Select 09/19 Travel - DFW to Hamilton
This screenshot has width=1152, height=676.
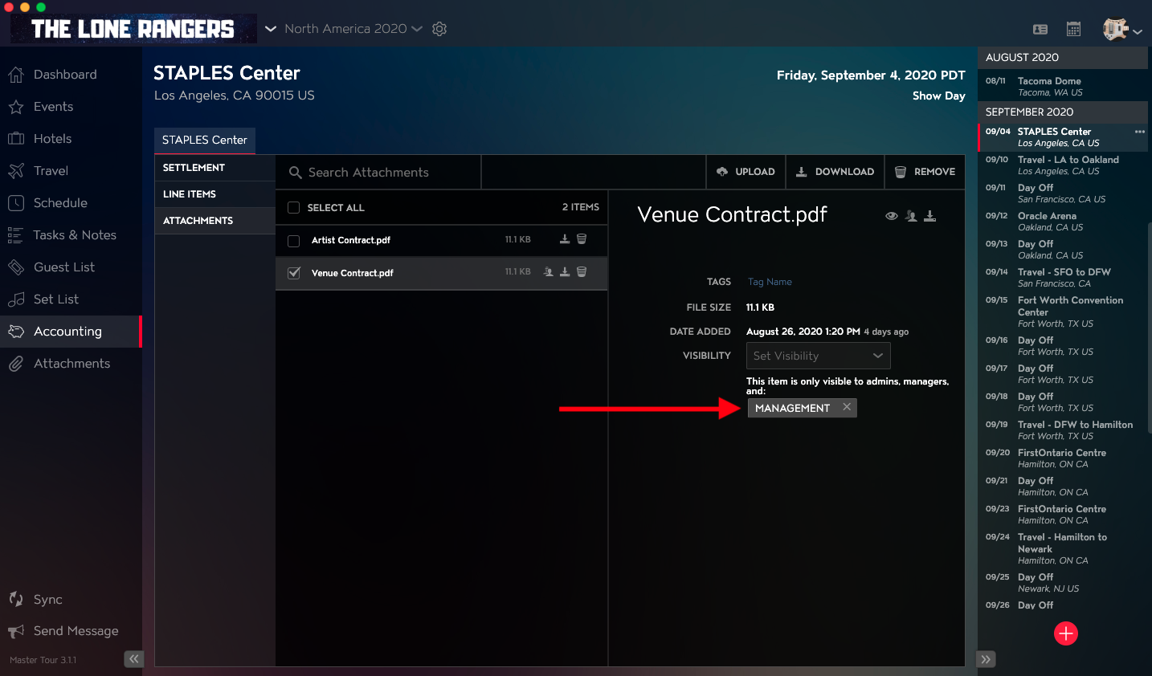pos(1062,430)
